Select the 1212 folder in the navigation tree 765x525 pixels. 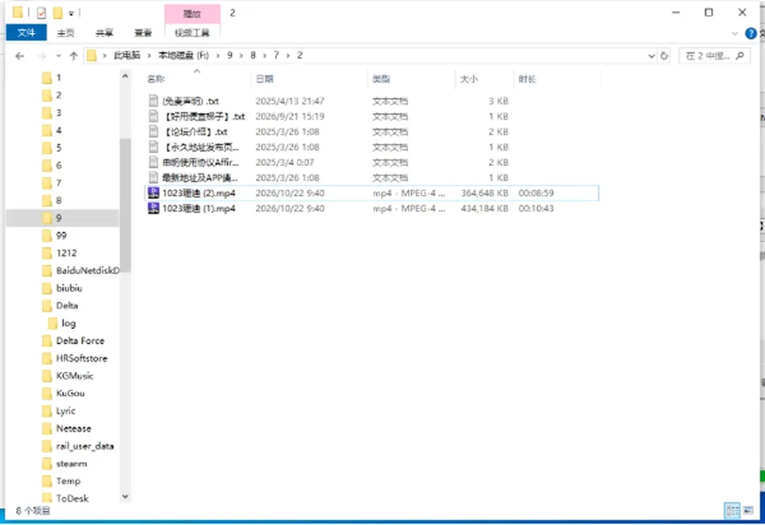(66, 253)
